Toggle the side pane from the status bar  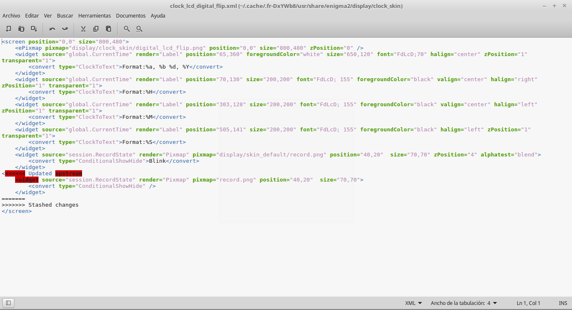pyautogui.click(x=8, y=303)
